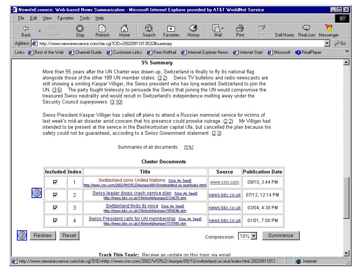Click the www.cnn.com source link
Image resolution: width=361 pixels, height=271 pixels.
224,182
